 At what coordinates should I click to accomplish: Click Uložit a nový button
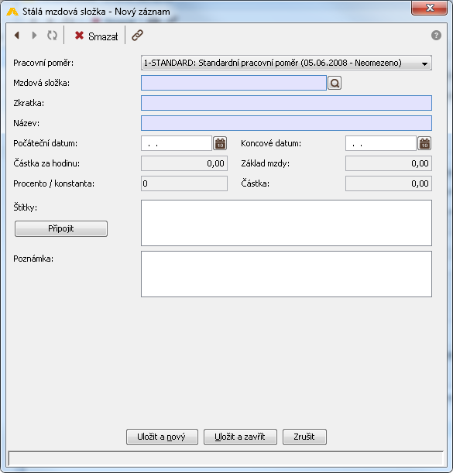[162, 437]
